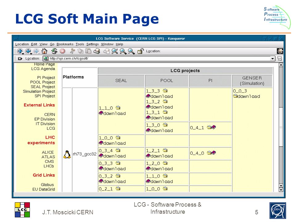This screenshot has width=296, height=222.
Task: Click download under POOL 1_3_2
Action: point(162,107)
